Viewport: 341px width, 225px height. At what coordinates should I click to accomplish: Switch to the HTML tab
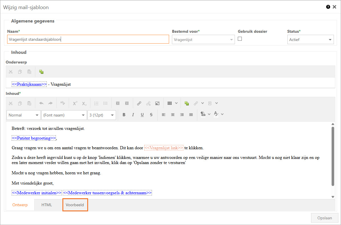coord(47,205)
